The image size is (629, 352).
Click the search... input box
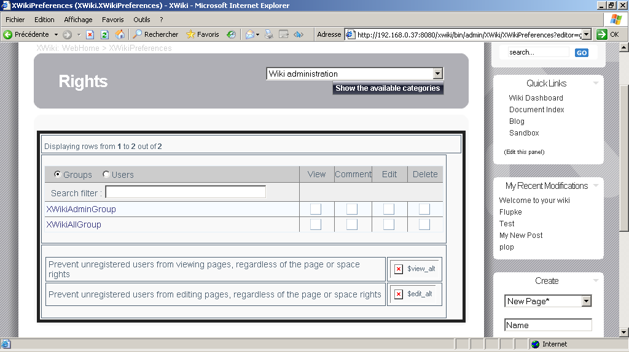pyautogui.click(x=538, y=52)
